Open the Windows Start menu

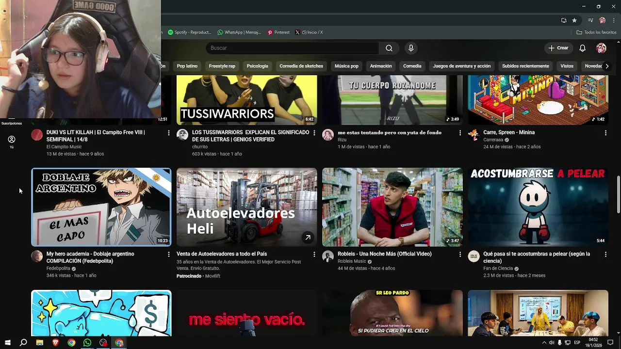pyautogui.click(x=7, y=343)
